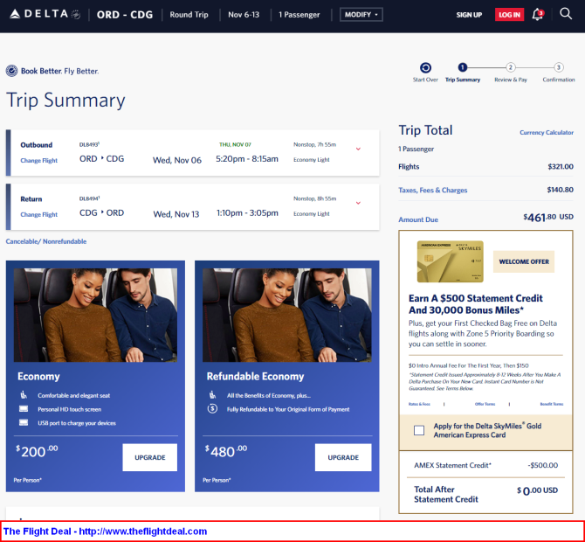Click the Start Over circular icon
The height and width of the screenshot is (542, 585).
[425, 67]
